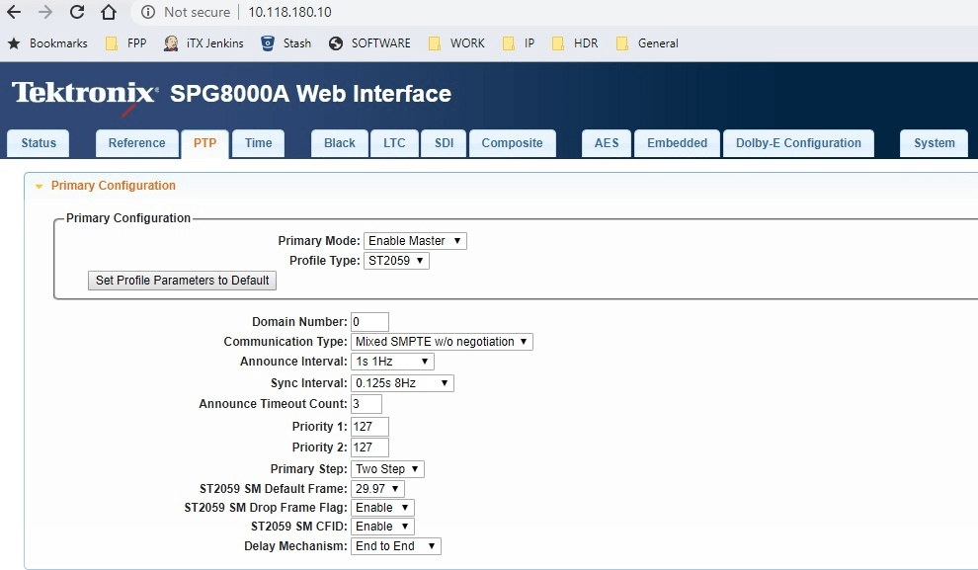Reload the page with the refresh icon
Image resolution: width=978 pixels, height=570 pixels.
77,12
